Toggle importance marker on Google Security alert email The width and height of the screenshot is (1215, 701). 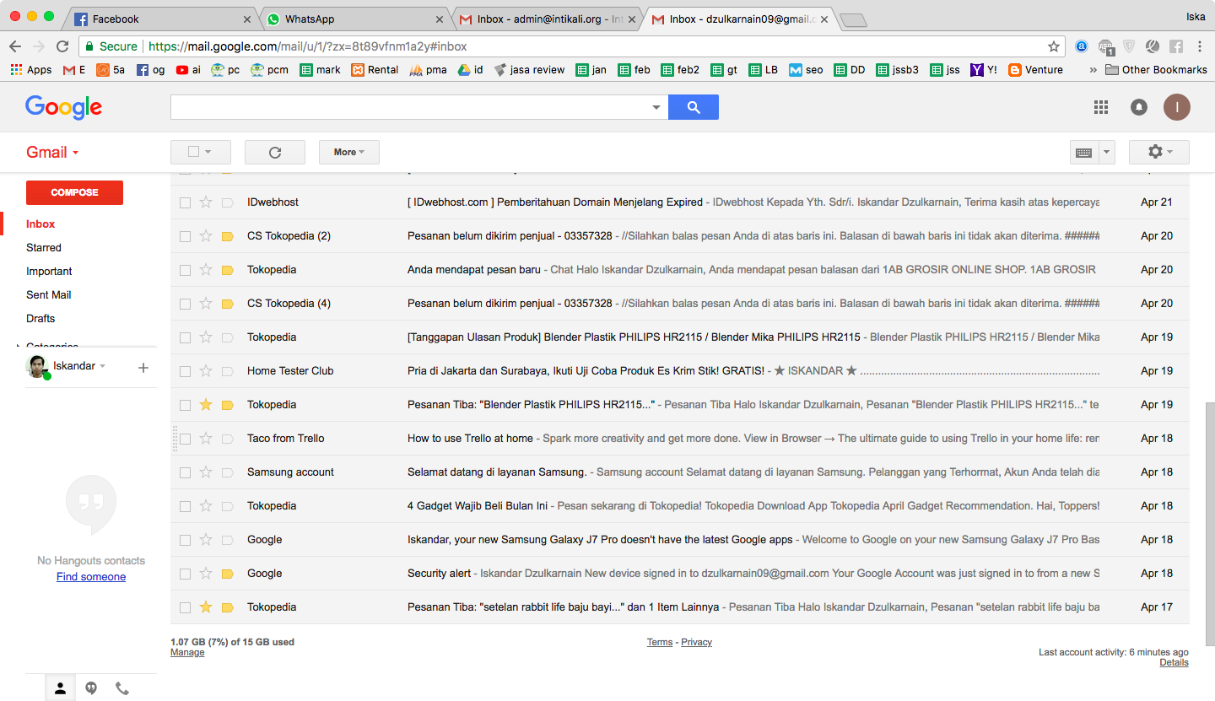click(x=227, y=574)
